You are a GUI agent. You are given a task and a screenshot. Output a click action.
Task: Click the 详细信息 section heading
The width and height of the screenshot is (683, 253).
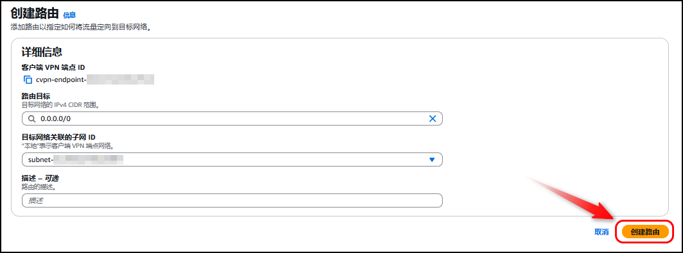[x=42, y=52]
